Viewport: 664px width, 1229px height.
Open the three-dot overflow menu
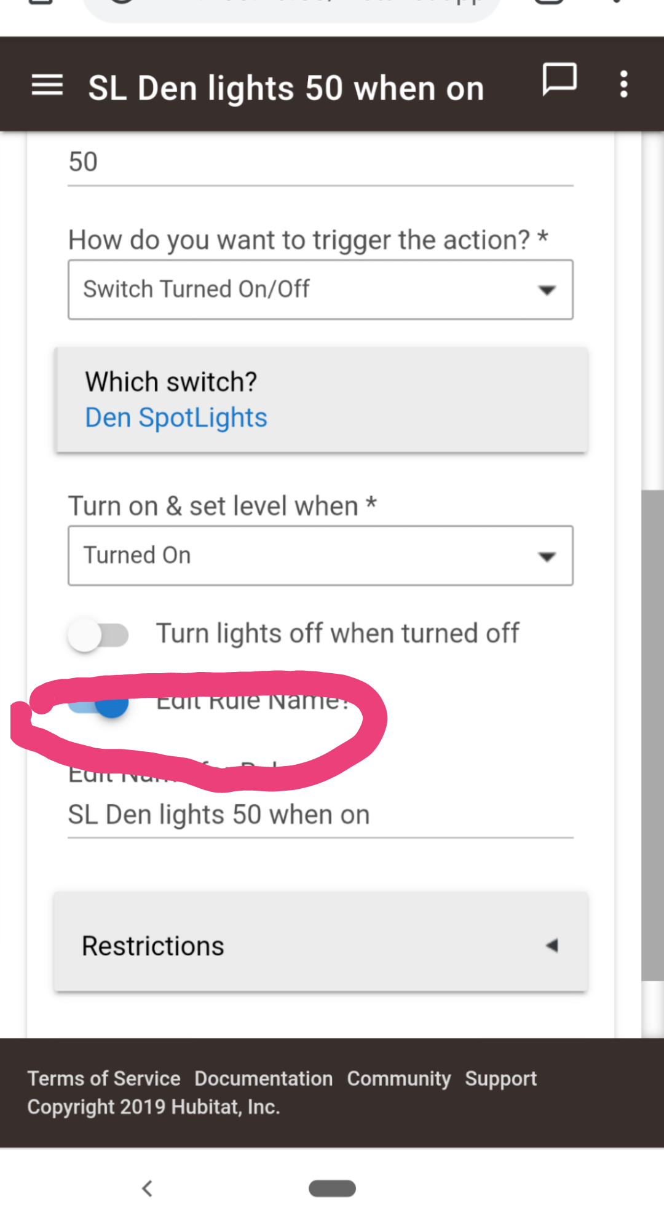coord(624,84)
